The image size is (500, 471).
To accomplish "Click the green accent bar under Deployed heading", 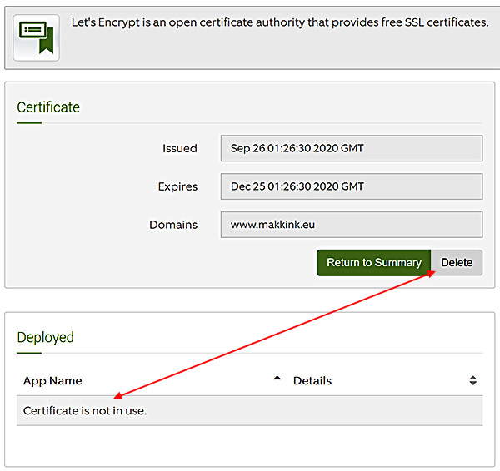I will [29, 353].
